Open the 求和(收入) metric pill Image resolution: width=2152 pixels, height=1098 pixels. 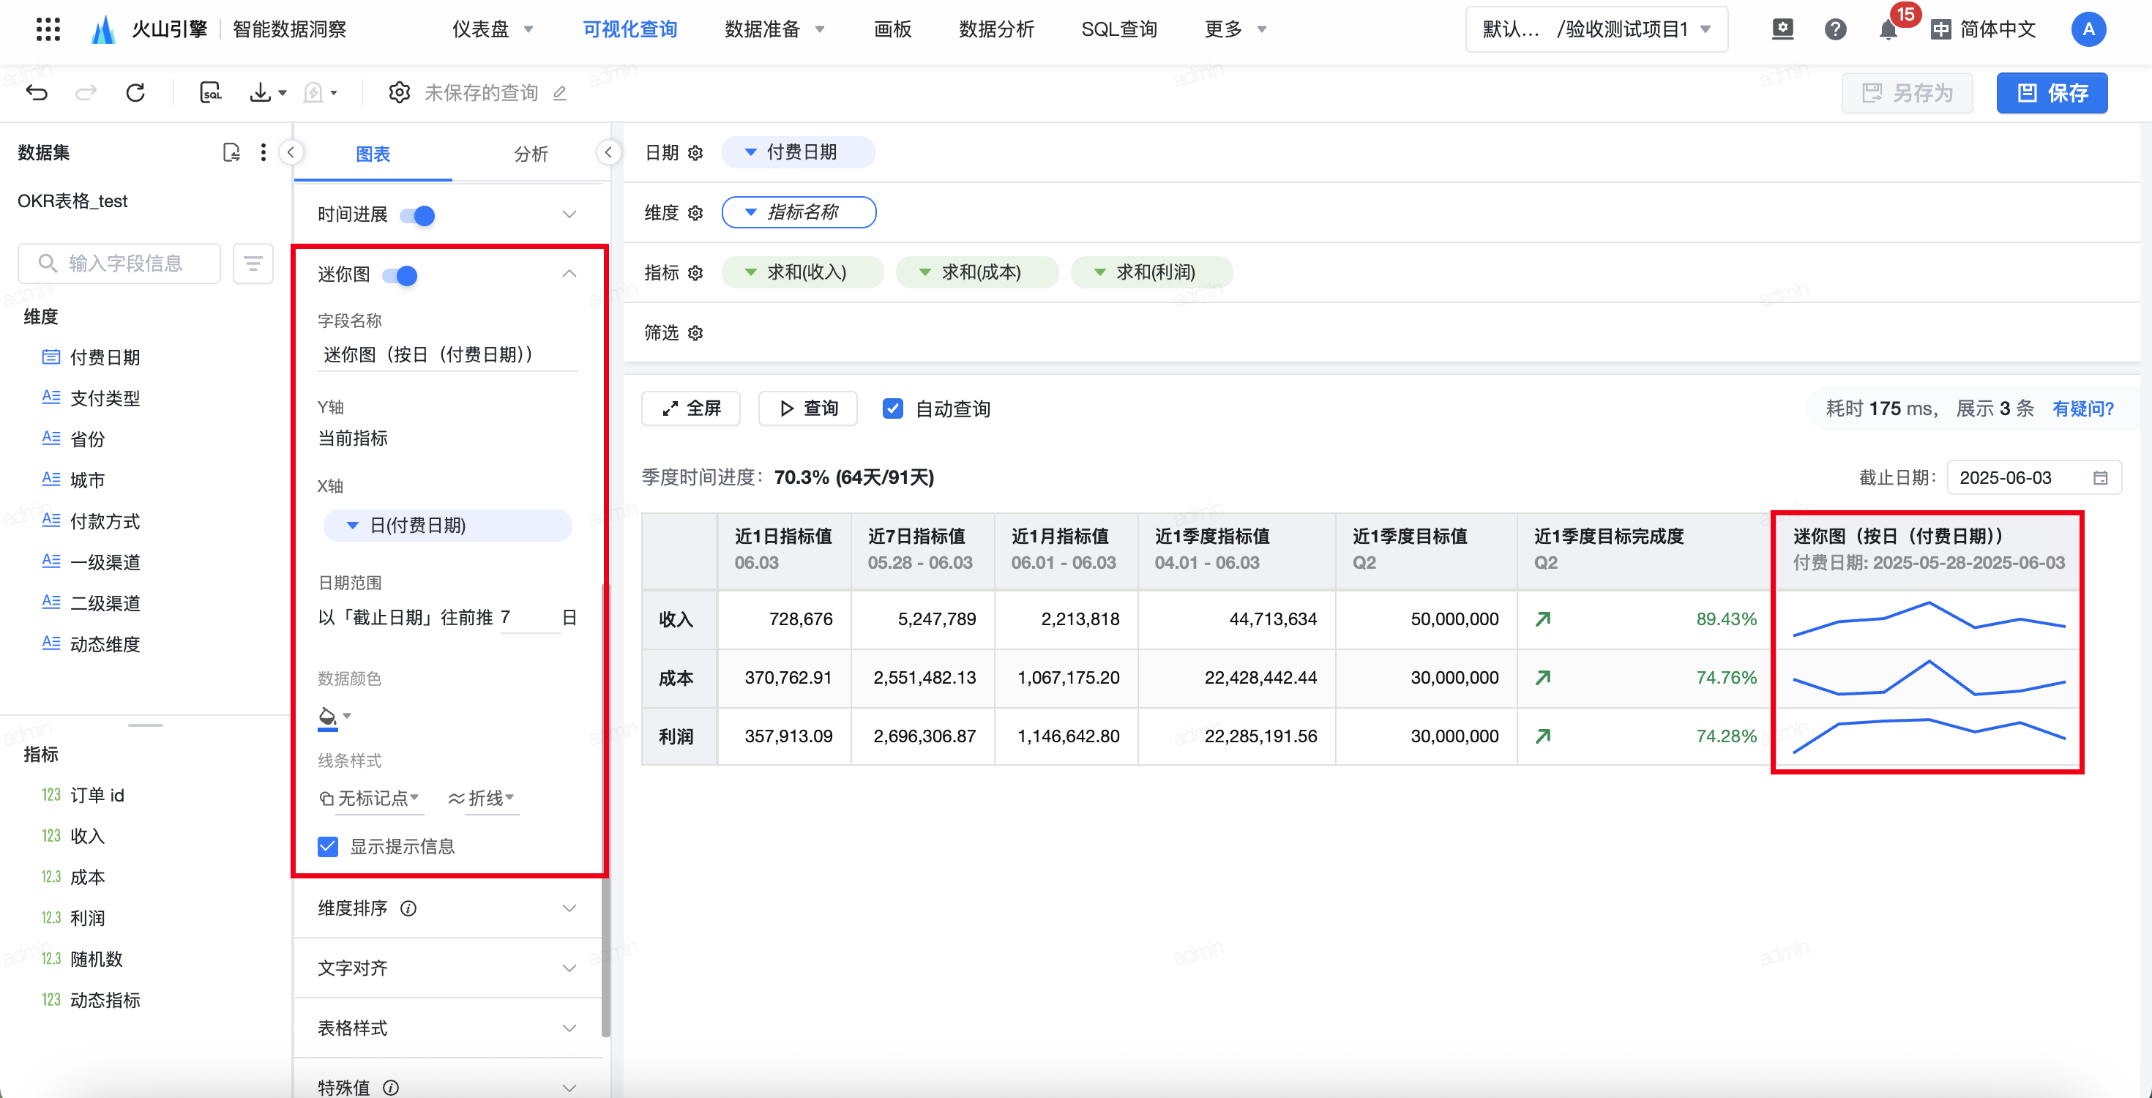coord(802,272)
